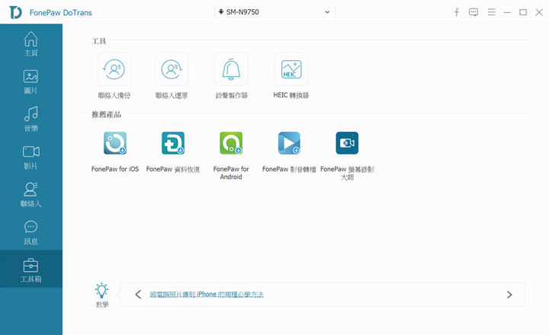Launch the 鈴聲製作器 ringtone maker
The image size is (549, 335).
231,69
